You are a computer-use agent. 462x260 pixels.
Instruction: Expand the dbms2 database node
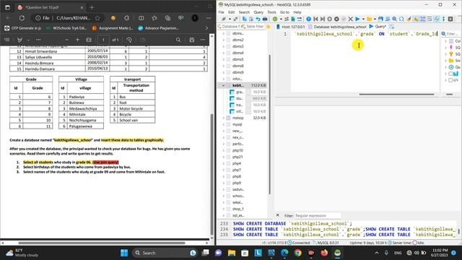tap(223, 40)
